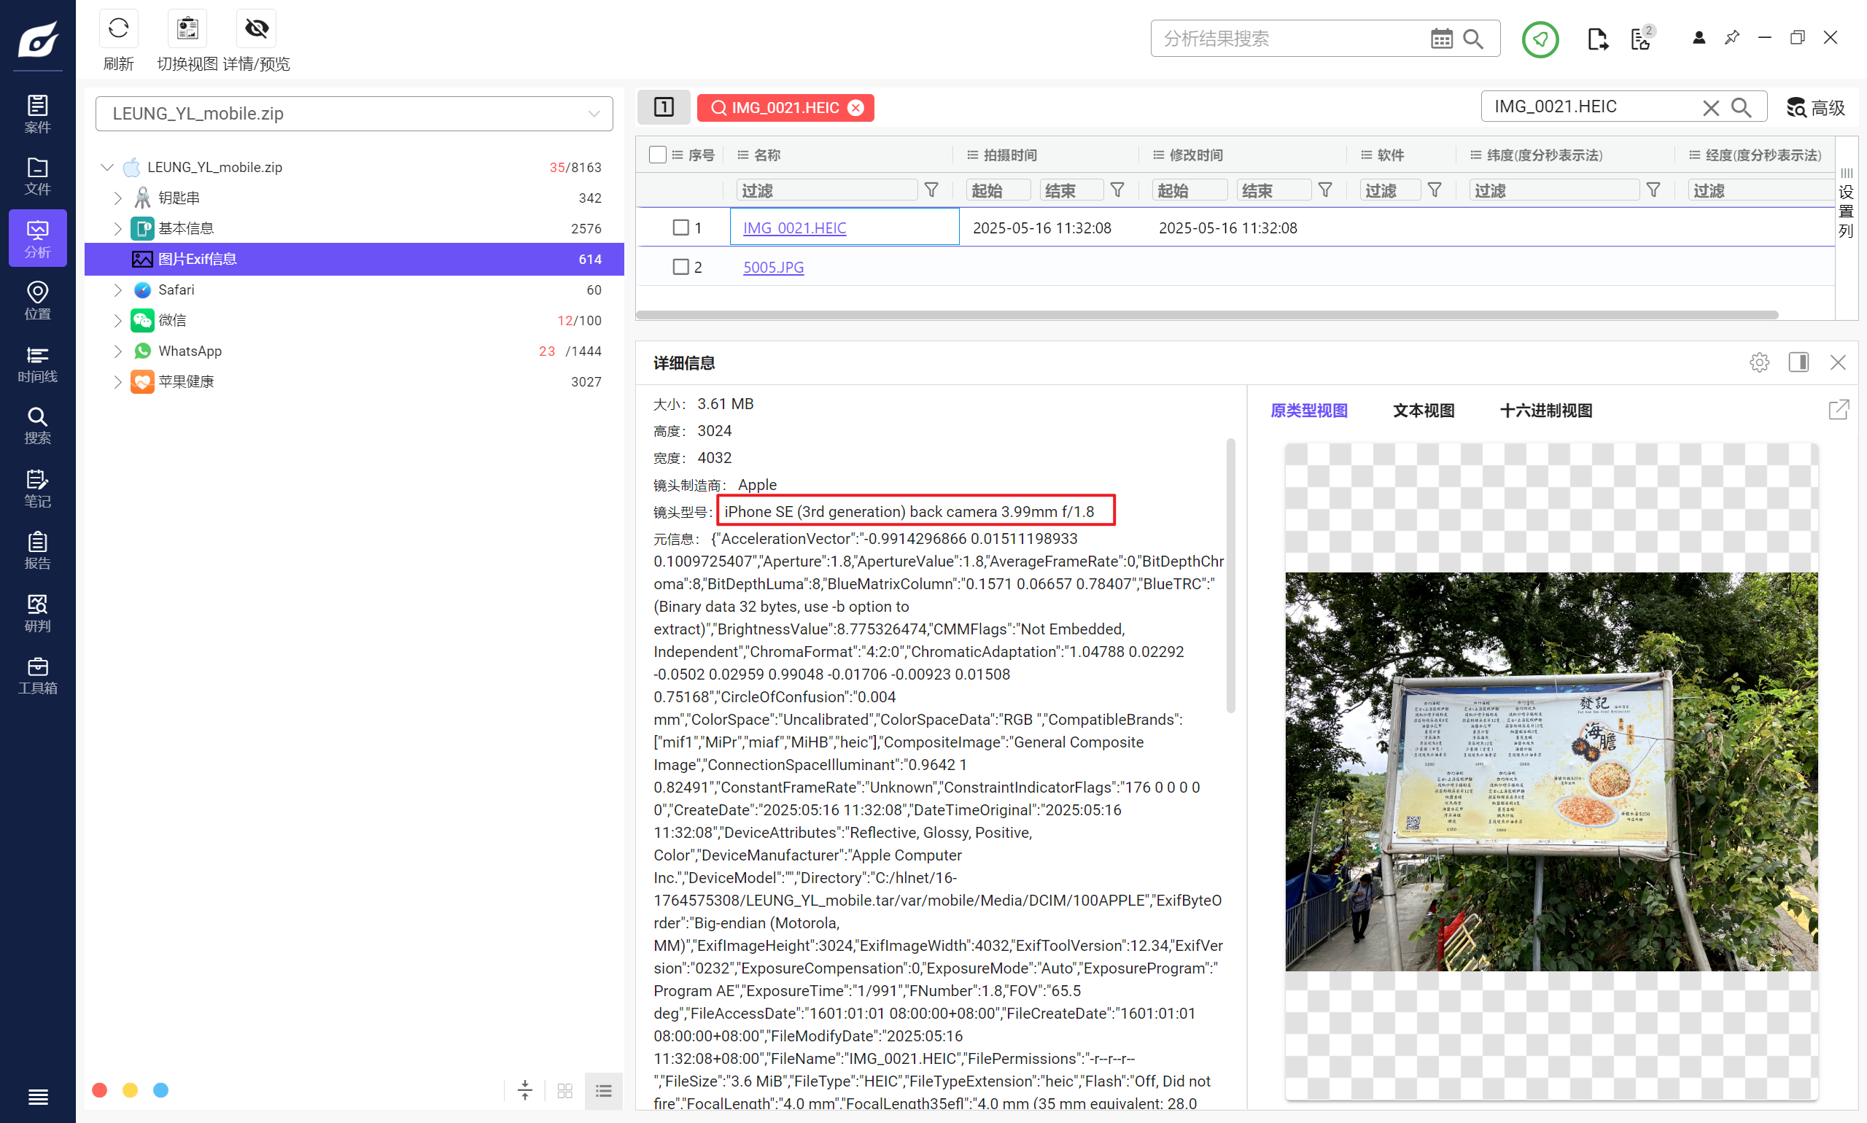Click the Advanced (高级) search button
Image resolution: width=1867 pixels, height=1123 pixels.
[1816, 107]
